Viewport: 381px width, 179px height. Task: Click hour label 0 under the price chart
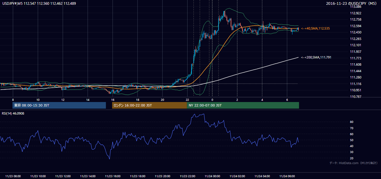pyautogui.click(x=212, y=100)
